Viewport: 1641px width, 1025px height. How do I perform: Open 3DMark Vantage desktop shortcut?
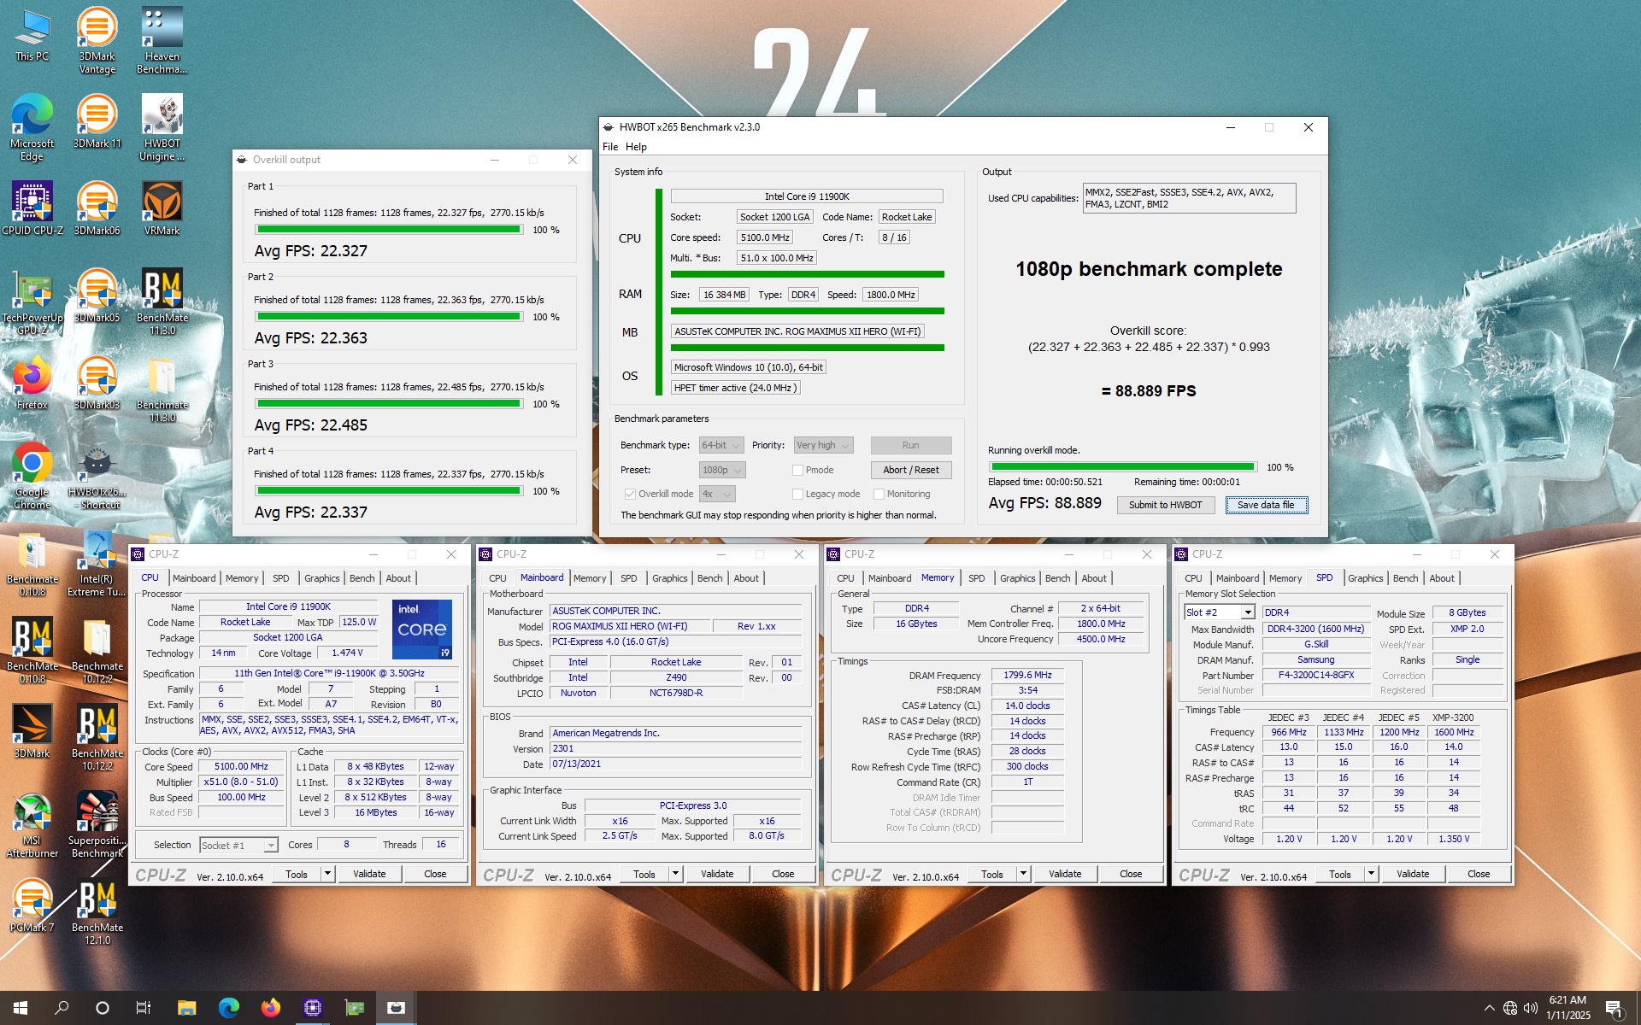click(97, 40)
